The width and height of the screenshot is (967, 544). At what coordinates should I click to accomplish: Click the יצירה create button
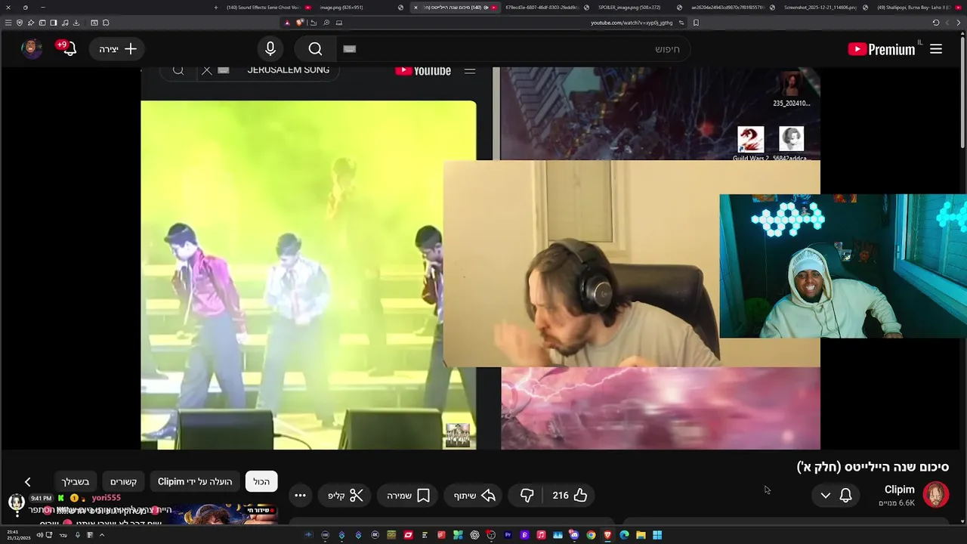118,49
